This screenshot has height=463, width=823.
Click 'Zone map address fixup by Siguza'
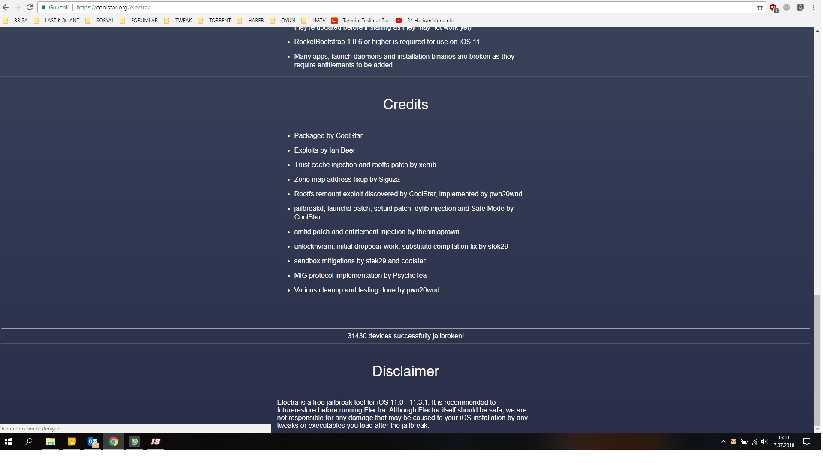pos(347,179)
